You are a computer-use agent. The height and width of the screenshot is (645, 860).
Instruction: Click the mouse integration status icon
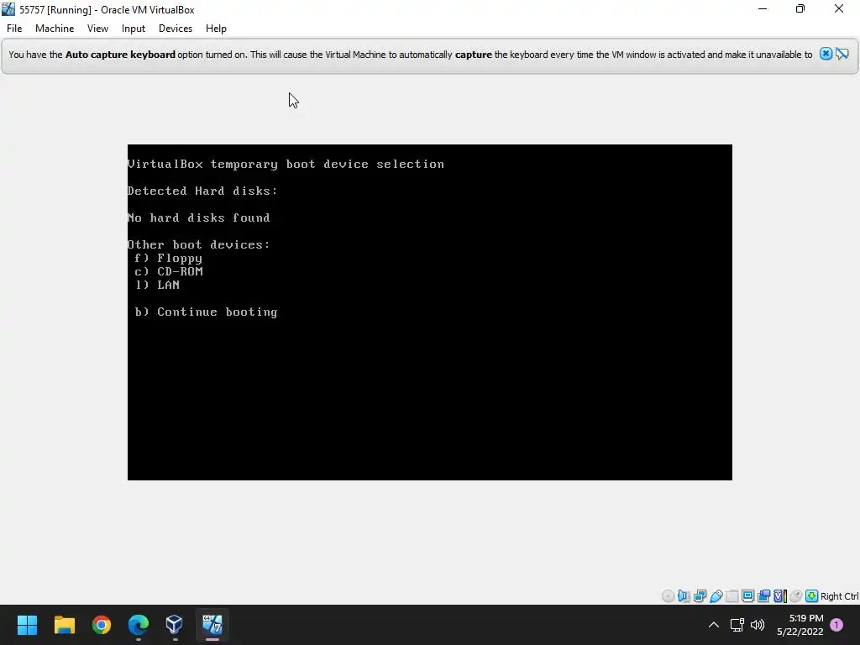point(796,596)
